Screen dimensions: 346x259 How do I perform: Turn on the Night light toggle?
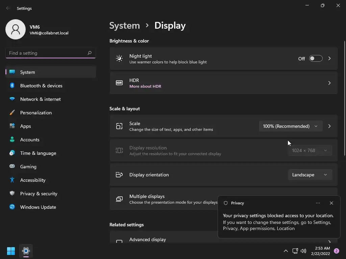click(316, 59)
